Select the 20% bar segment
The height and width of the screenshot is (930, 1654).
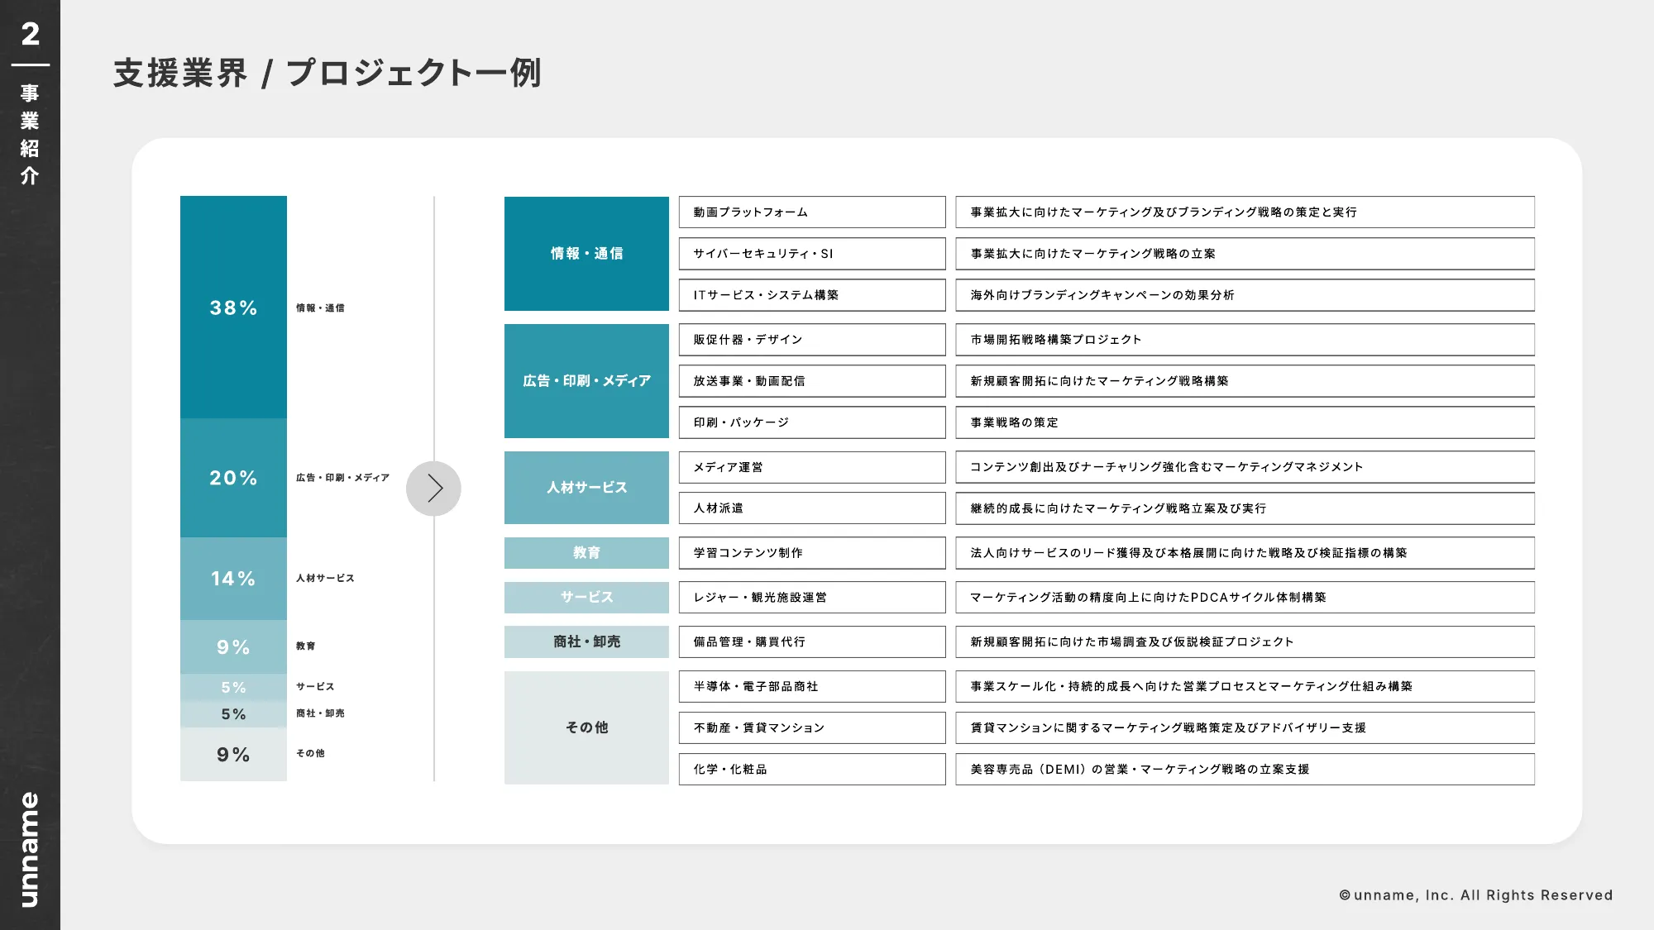pyautogui.click(x=233, y=478)
